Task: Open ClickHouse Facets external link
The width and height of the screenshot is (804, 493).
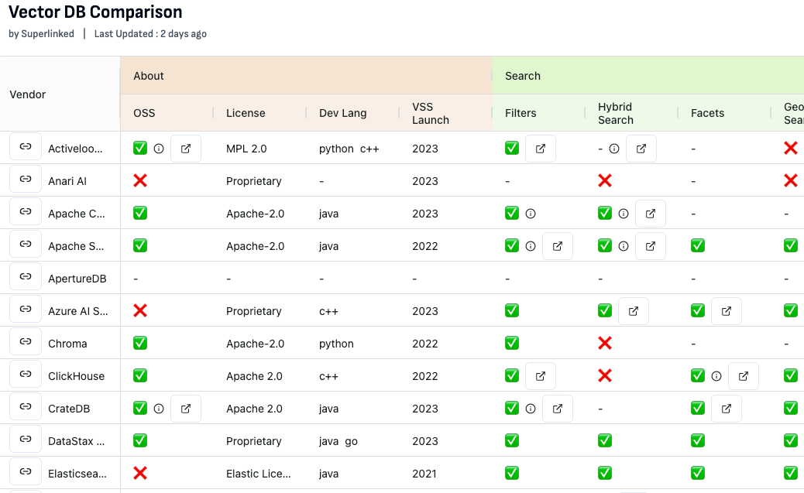Action: [743, 376]
